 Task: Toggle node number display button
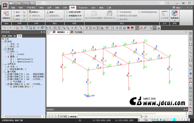point(137,28)
